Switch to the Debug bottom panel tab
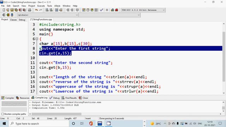The image size is (226, 127). pos(54,98)
